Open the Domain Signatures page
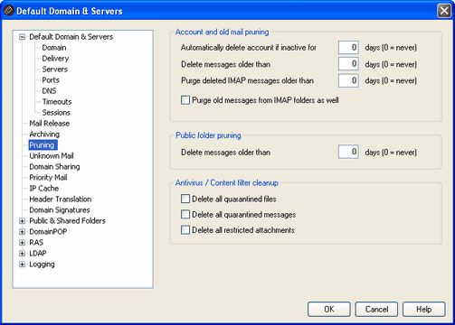The width and height of the screenshot is (455, 325). point(60,210)
